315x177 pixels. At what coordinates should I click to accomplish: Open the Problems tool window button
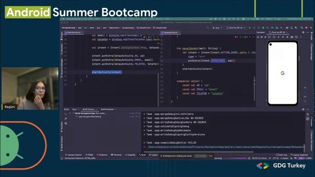102,155
